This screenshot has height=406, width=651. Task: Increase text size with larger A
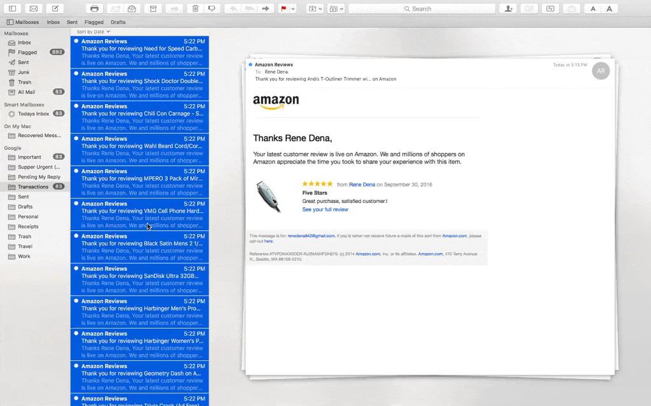[x=609, y=9]
